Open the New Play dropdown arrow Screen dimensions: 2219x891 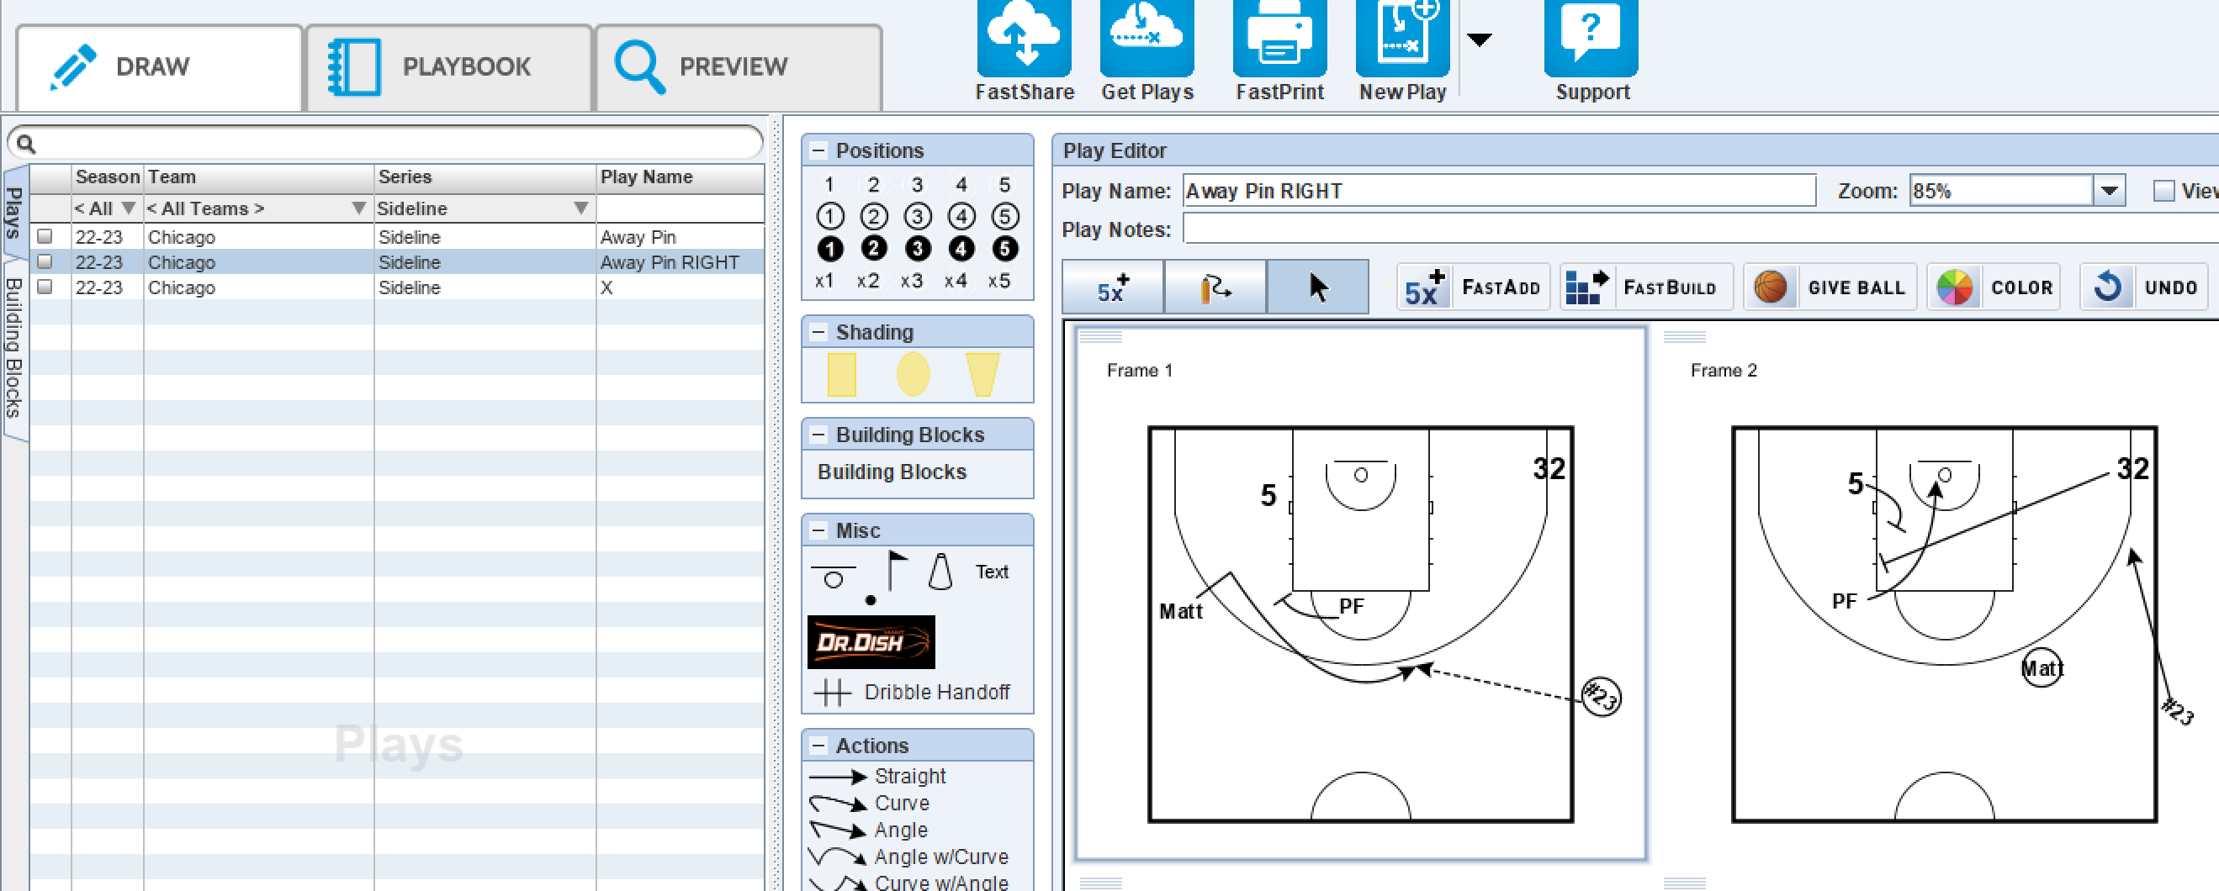click(1479, 40)
